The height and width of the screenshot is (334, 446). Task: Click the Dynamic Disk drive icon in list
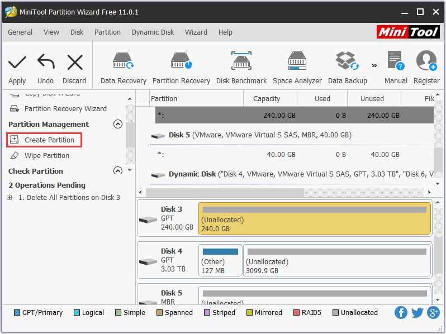(x=158, y=175)
